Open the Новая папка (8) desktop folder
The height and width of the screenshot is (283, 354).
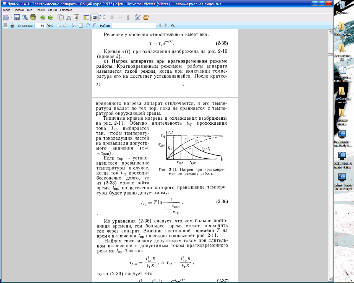342,30
